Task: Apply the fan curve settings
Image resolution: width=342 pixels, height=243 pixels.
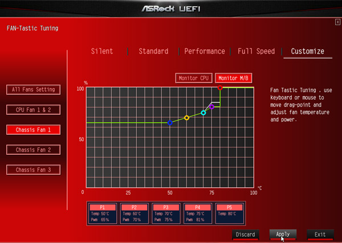Action: [x=283, y=234]
